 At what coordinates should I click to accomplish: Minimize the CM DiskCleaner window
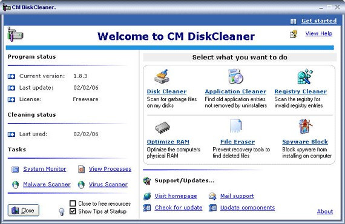321,7
